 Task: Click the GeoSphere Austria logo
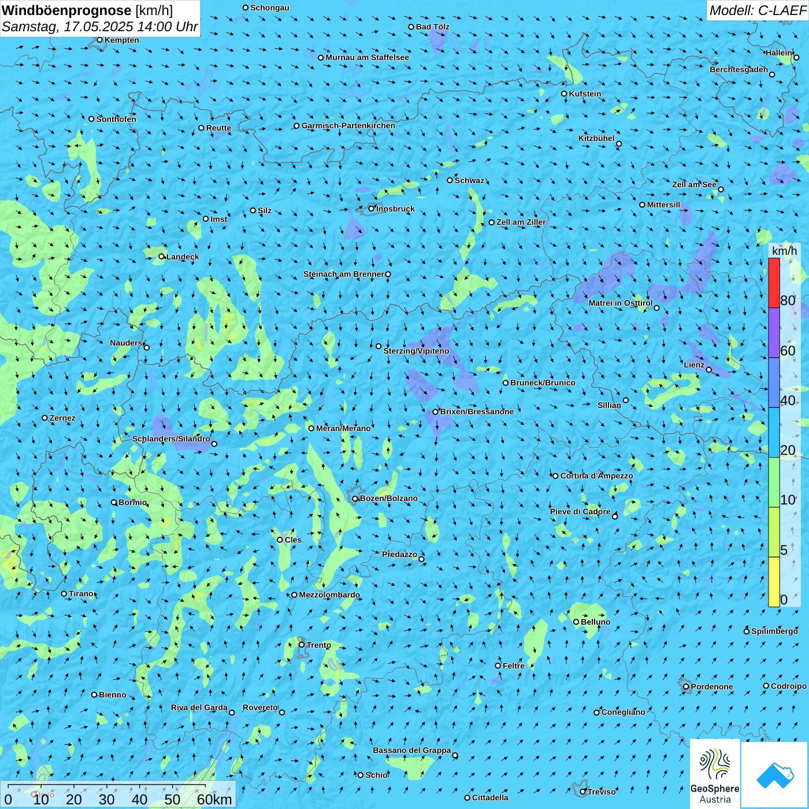click(x=715, y=774)
